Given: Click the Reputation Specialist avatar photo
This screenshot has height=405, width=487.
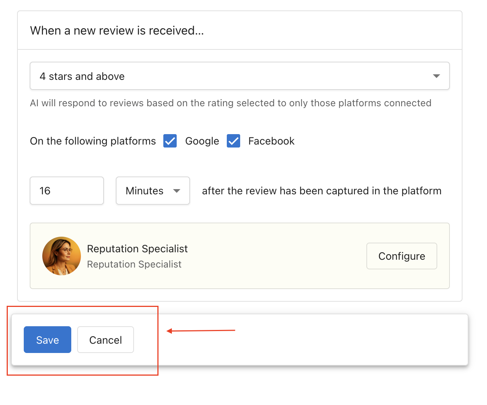Looking at the screenshot, I should [x=62, y=256].
